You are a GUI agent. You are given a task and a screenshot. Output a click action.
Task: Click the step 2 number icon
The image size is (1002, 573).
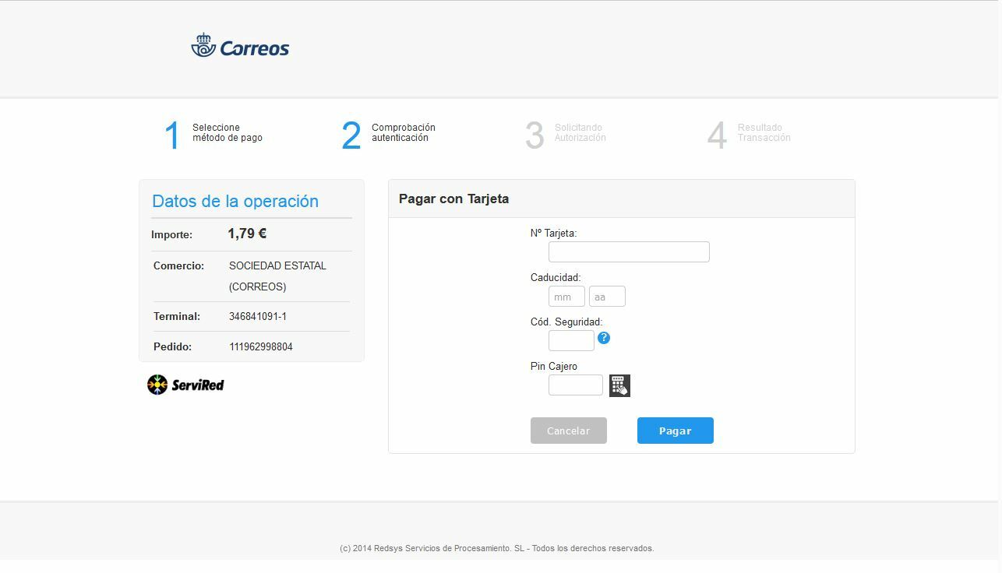(x=351, y=135)
